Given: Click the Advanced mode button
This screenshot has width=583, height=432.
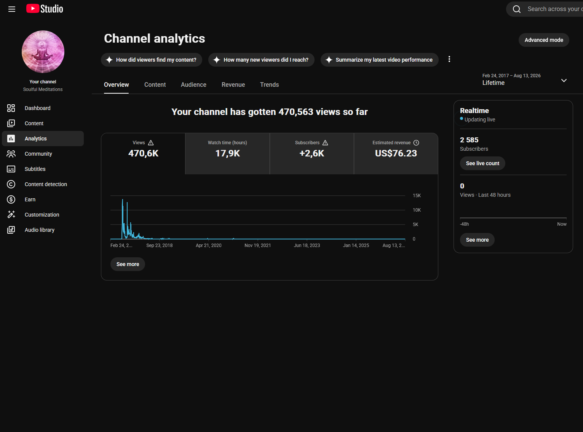Looking at the screenshot, I should click(544, 40).
